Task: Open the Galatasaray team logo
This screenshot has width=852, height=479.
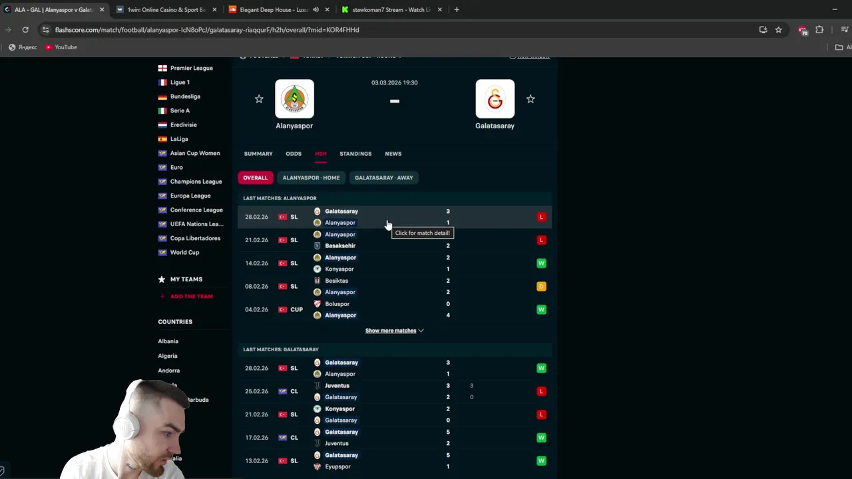Action: pyautogui.click(x=495, y=99)
